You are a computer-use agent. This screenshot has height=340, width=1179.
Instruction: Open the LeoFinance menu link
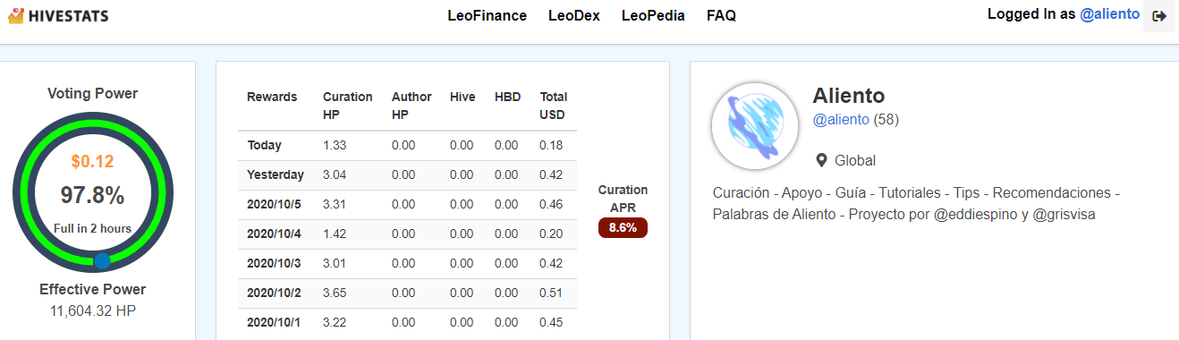coord(488,16)
